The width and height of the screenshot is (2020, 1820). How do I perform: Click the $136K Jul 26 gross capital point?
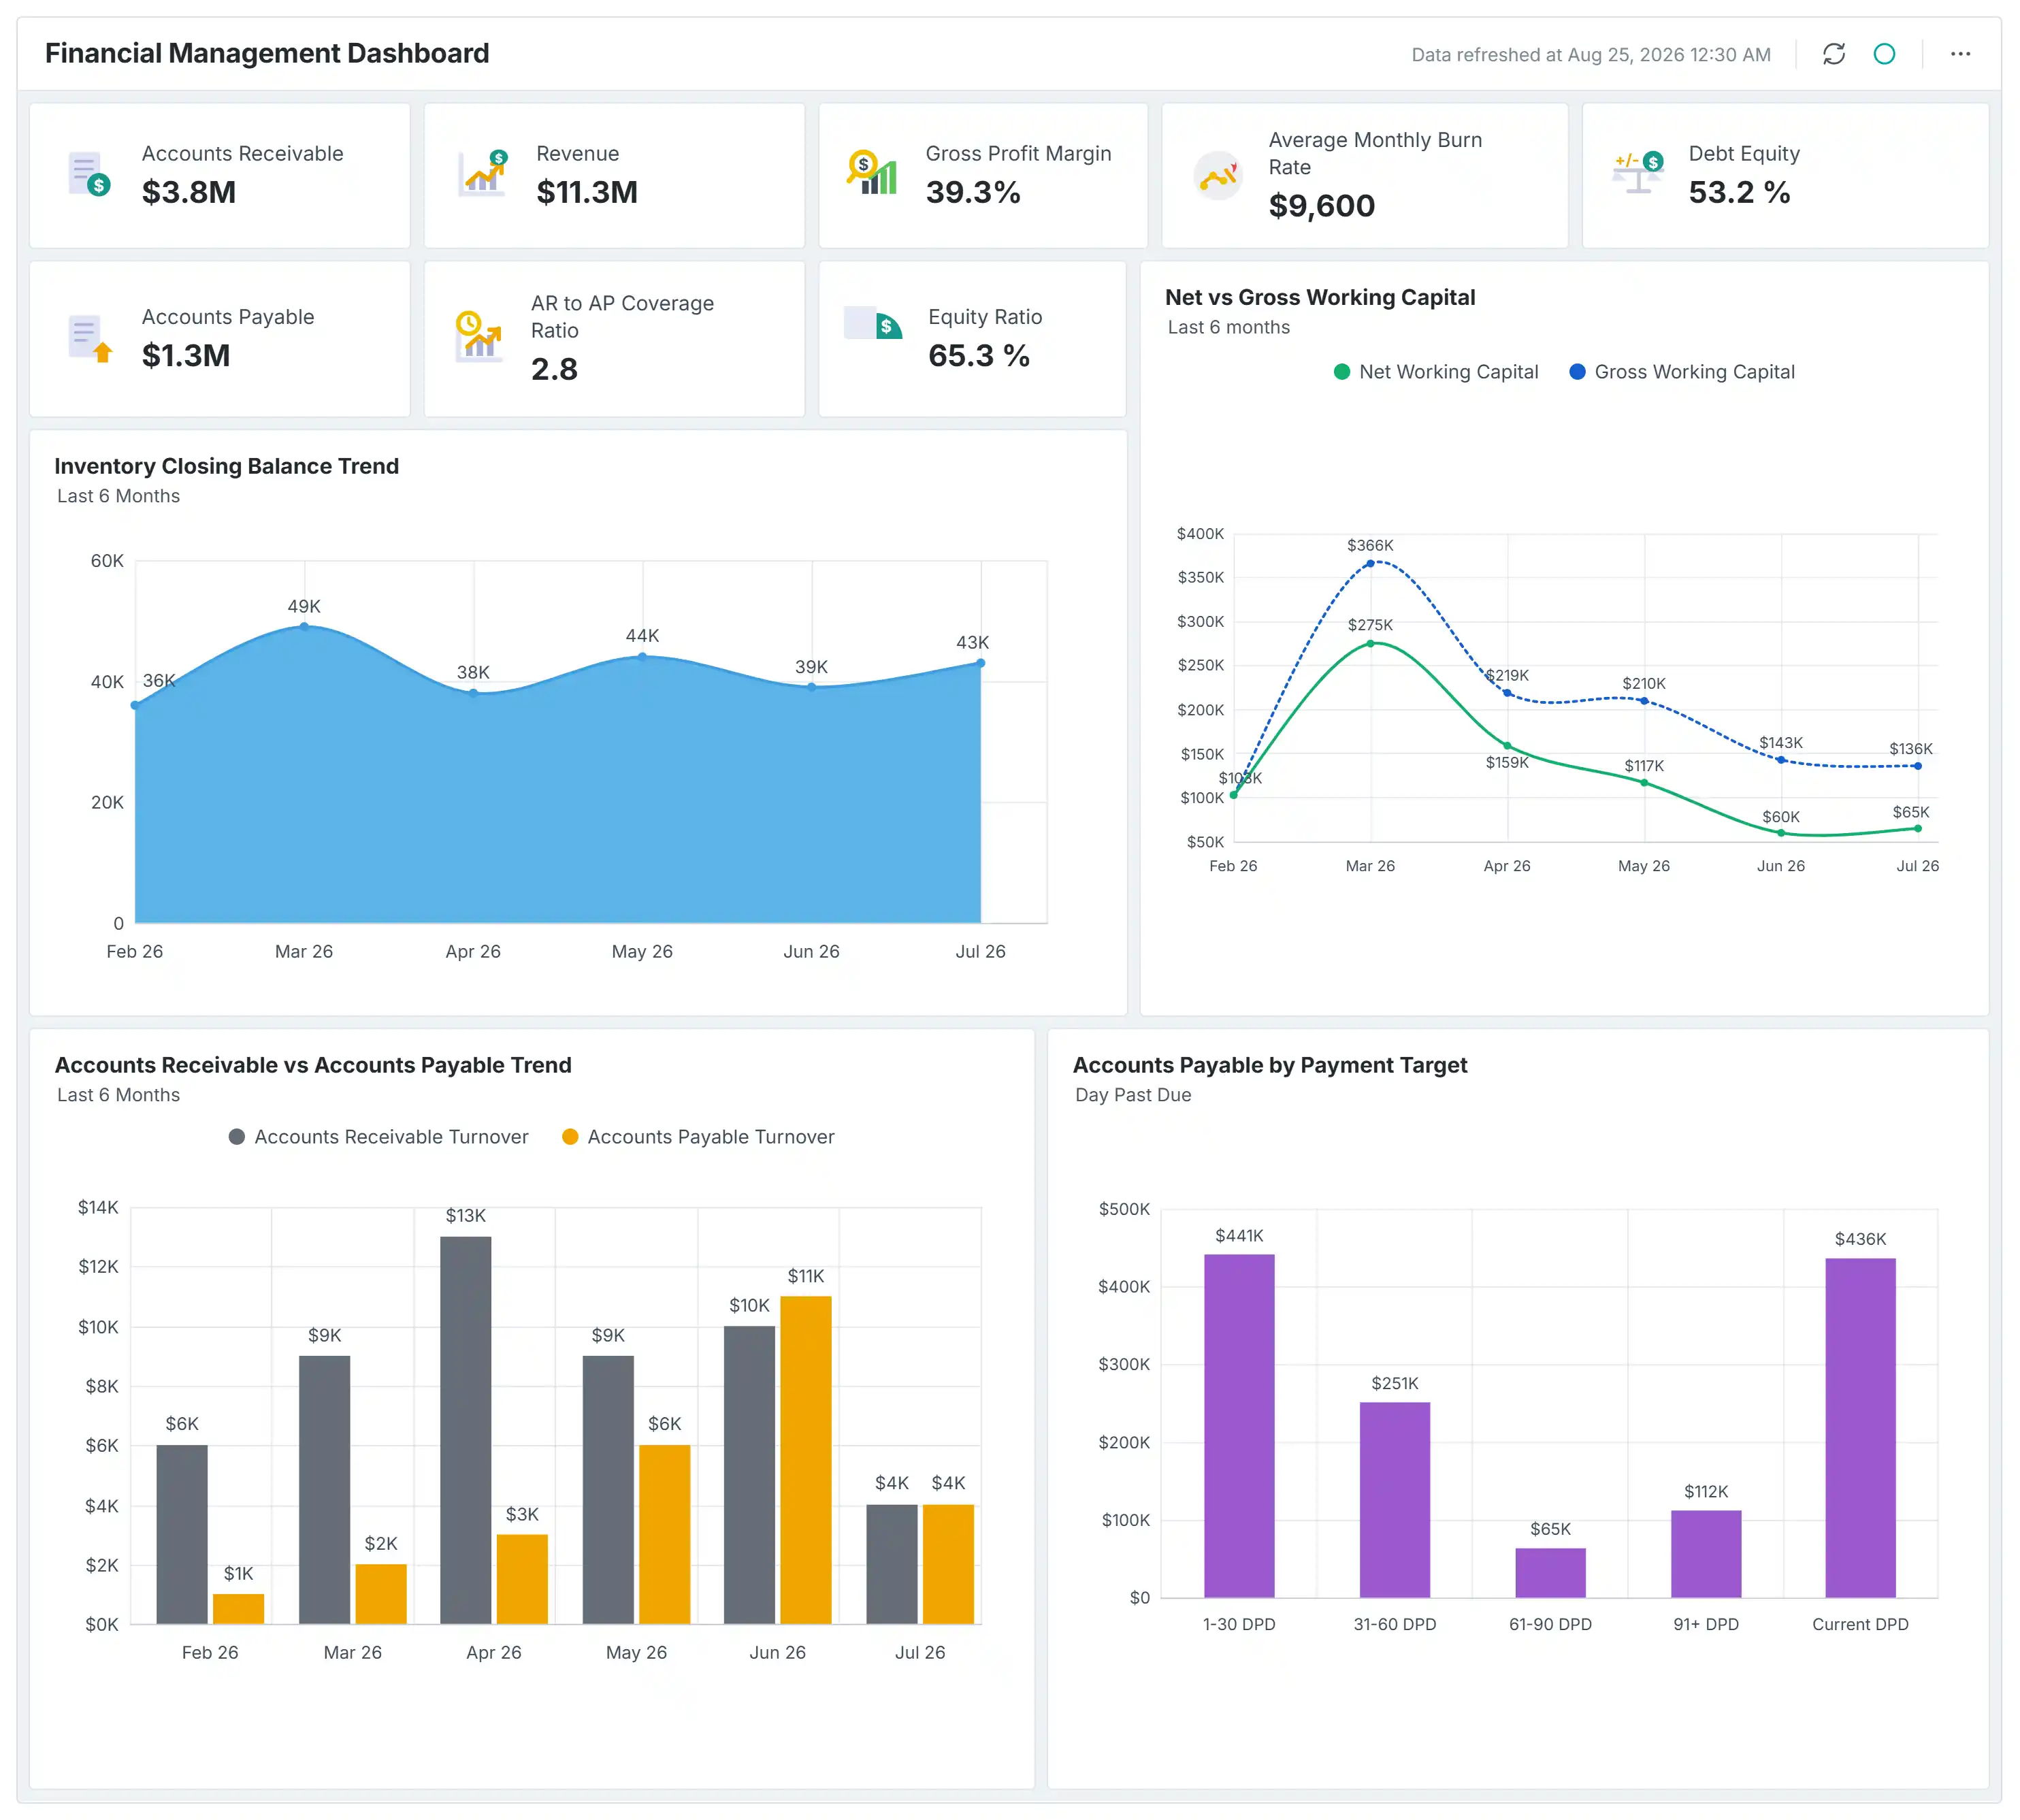point(1917,766)
